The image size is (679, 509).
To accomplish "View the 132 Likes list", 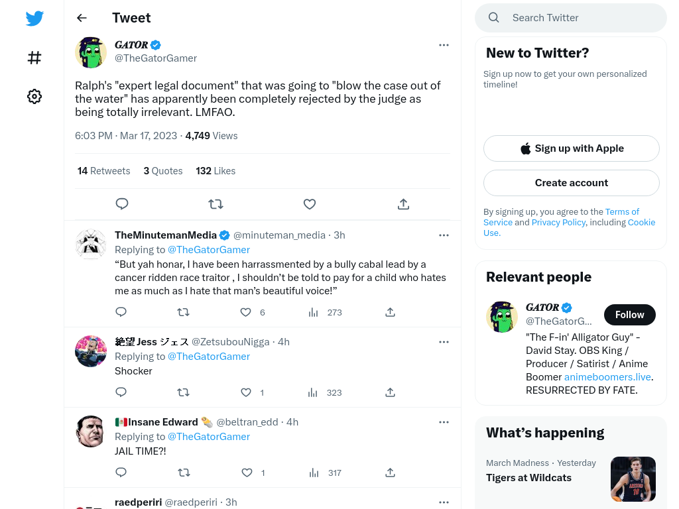I will [216, 171].
